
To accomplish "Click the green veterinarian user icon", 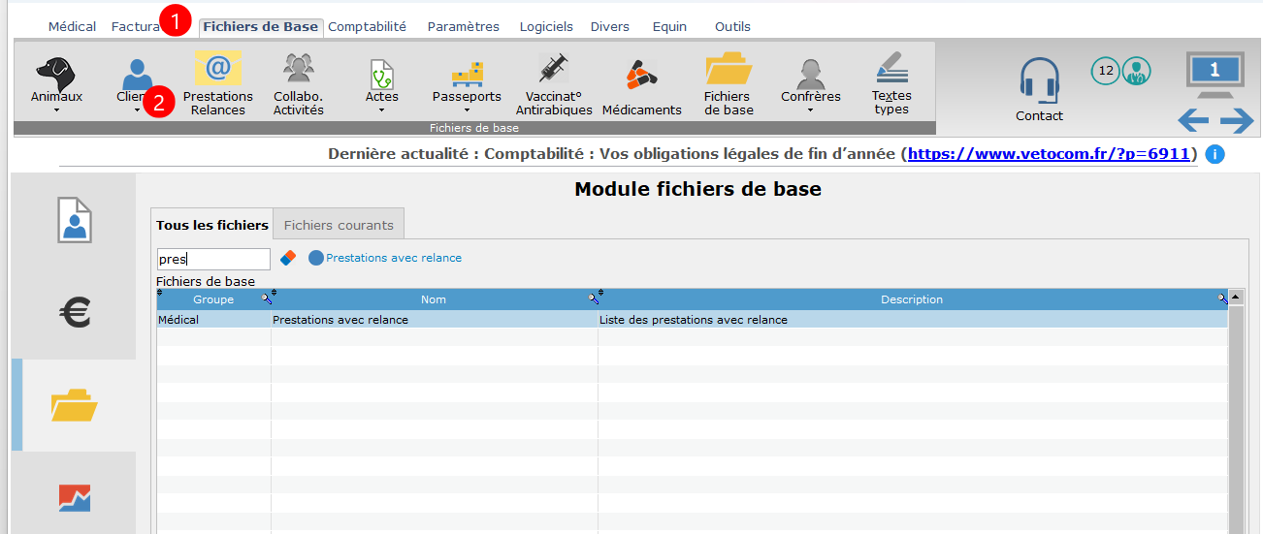I will point(1136,71).
